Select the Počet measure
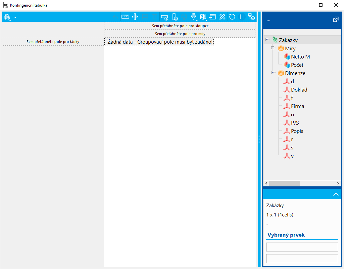Image resolution: width=344 pixels, height=269 pixels. pyautogui.click(x=297, y=65)
